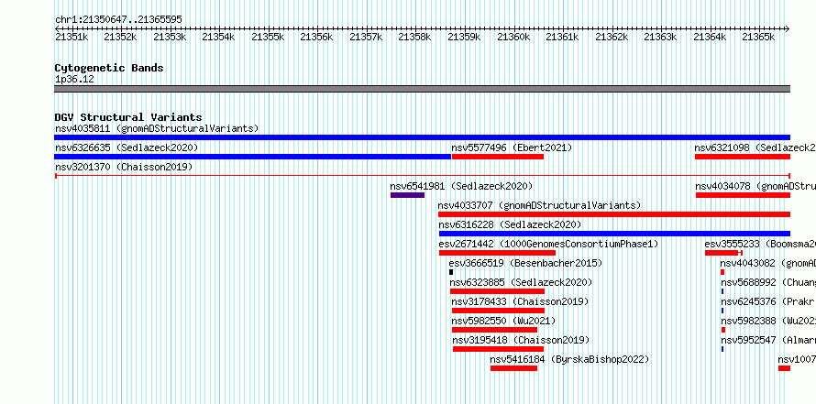
Task: Click the 21353k ruler position
Action: pyautogui.click(x=170, y=37)
